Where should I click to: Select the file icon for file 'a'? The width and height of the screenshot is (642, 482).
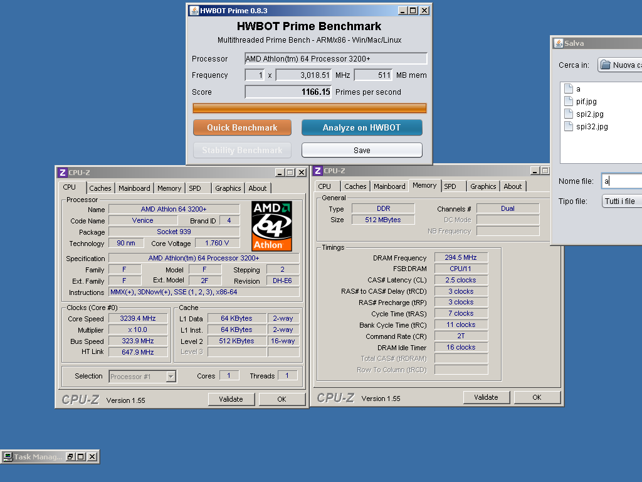568,88
